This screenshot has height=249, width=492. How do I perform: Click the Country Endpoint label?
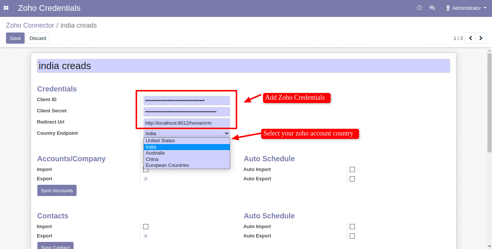[57, 133]
